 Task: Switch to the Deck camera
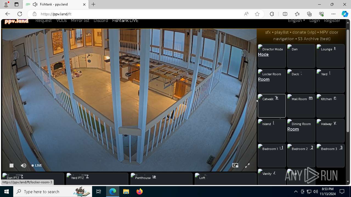301,81
